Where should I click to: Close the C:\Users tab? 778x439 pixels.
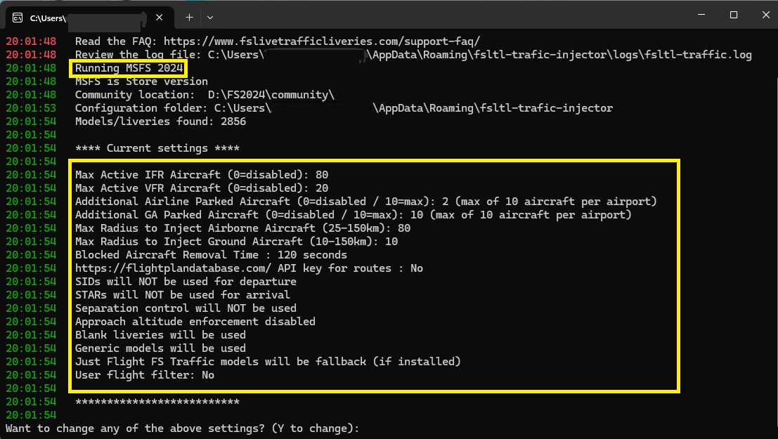point(160,18)
